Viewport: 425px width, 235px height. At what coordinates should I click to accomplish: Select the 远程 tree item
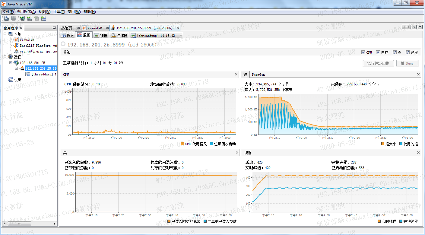(17, 57)
